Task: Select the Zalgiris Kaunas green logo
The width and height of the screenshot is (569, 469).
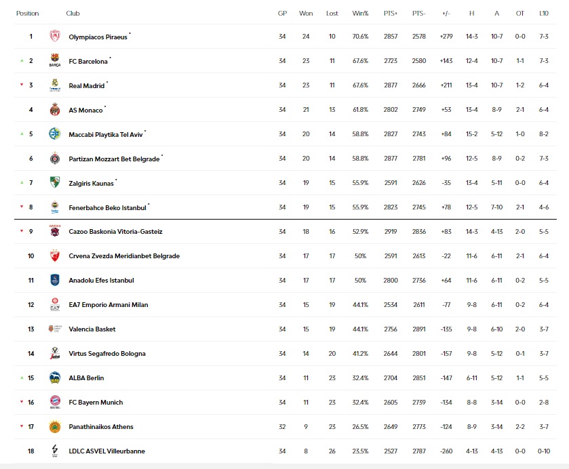Action: (55, 182)
